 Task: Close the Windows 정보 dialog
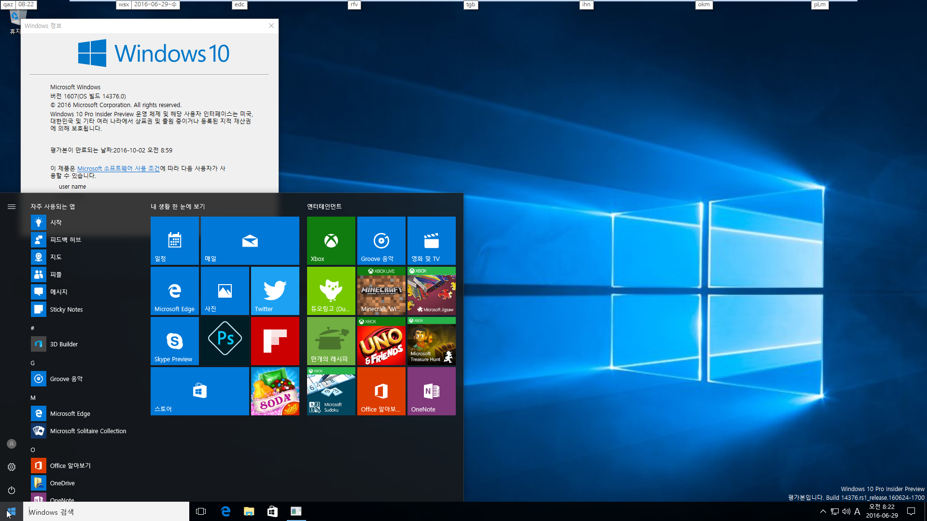[x=271, y=26]
